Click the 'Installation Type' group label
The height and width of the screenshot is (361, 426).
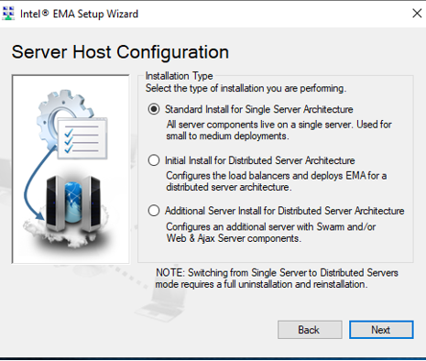[179, 76]
